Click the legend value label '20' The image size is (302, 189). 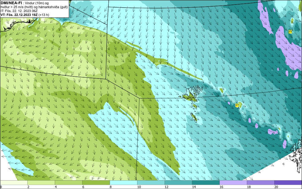[276, 187]
